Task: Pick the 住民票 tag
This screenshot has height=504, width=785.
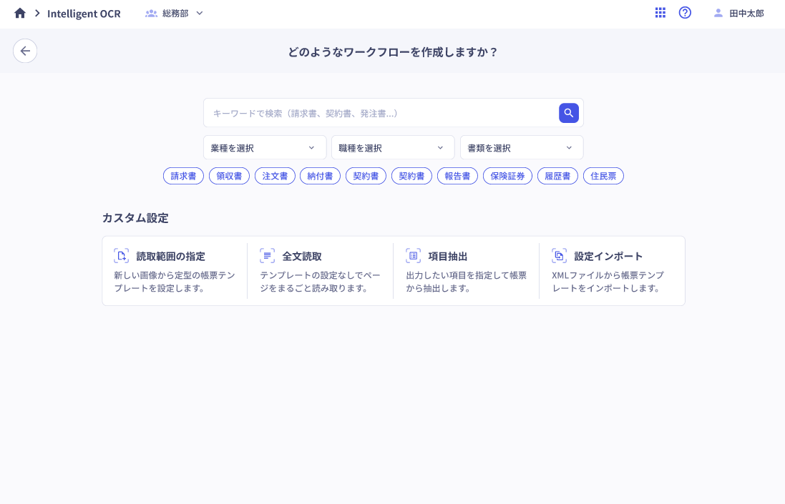Action: (603, 176)
